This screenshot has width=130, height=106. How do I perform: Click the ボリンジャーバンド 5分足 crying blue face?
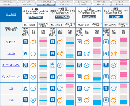(x=33, y=77)
